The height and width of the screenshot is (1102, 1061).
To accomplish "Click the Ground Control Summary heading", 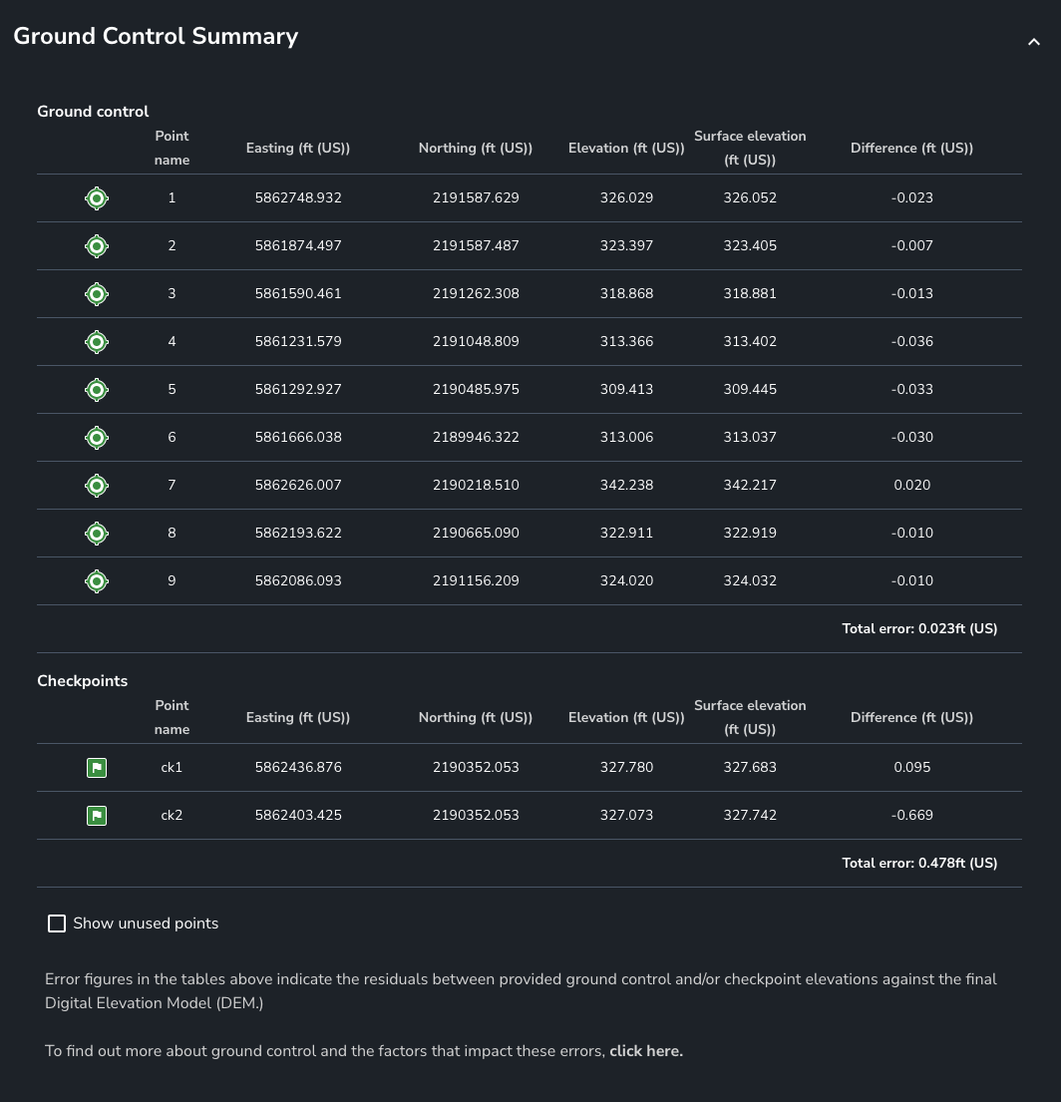I will (156, 37).
